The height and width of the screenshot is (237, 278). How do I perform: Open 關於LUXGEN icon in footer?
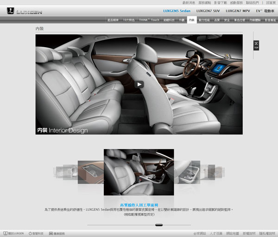(x=13, y=234)
